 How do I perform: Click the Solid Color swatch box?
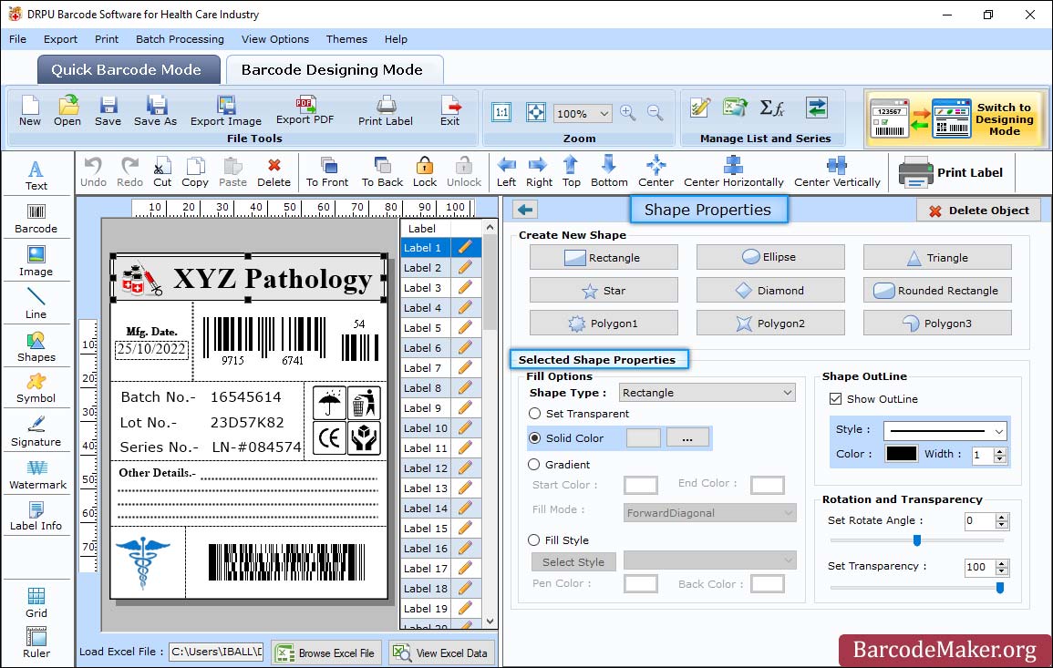pyautogui.click(x=644, y=437)
